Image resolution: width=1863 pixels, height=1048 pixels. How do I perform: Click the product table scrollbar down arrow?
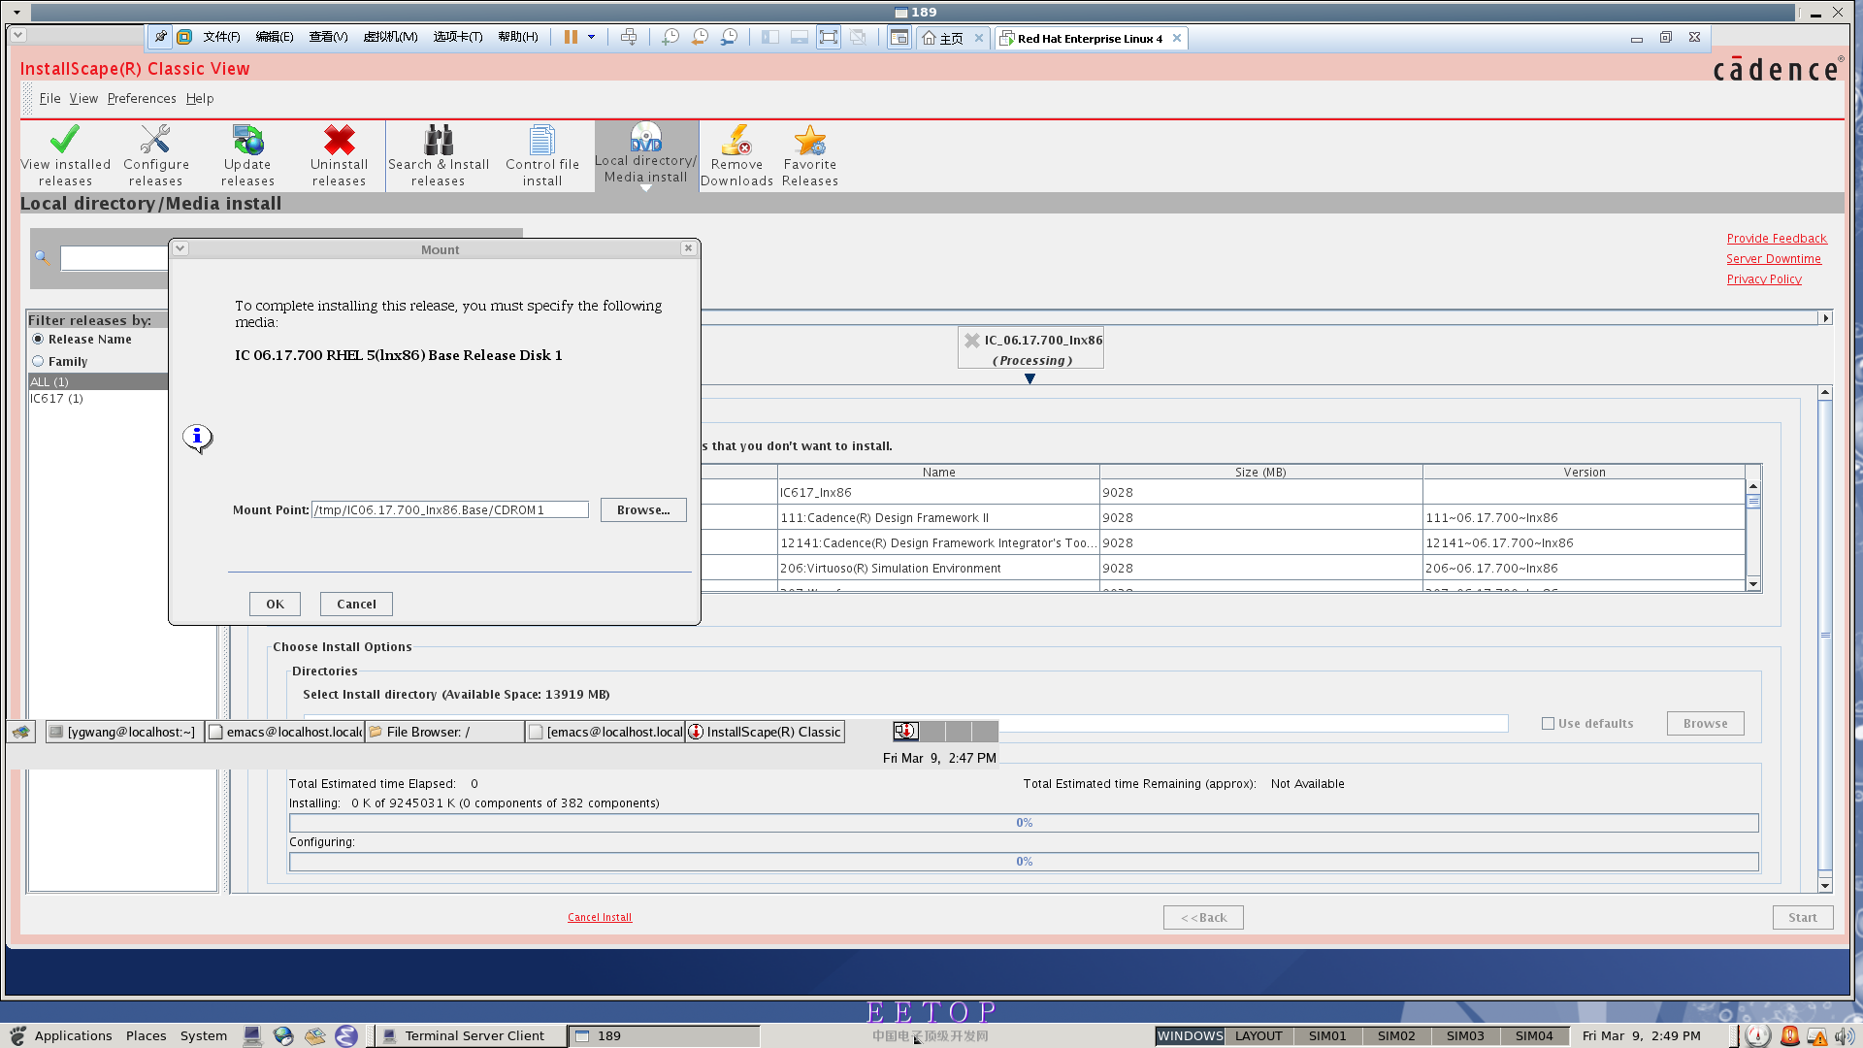pyautogui.click(x=1753, y=584)
